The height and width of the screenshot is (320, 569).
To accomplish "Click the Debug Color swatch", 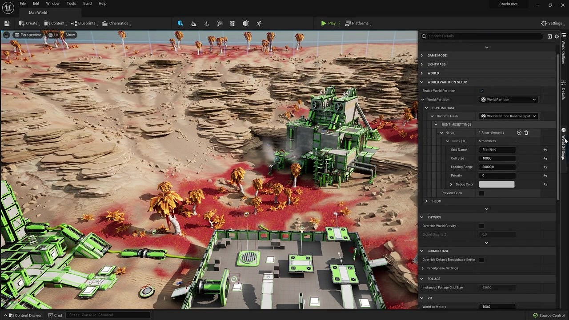I will 497,184.
